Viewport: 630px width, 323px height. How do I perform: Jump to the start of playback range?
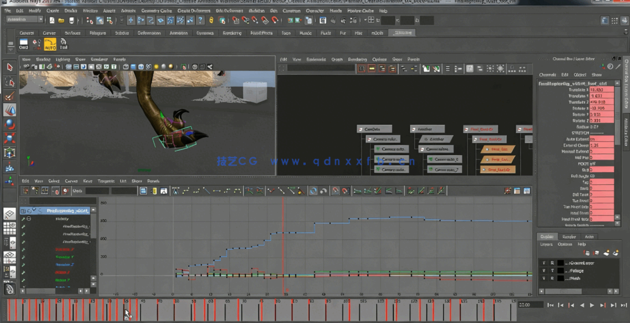(550, 305)
